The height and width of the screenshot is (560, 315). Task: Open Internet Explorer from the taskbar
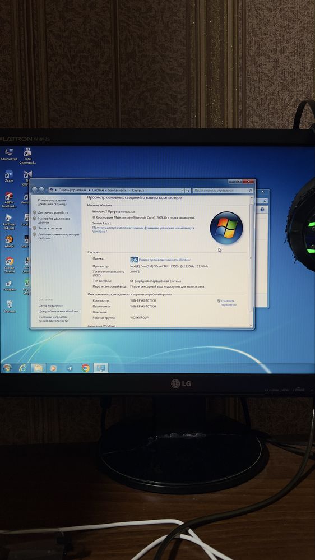tap(22, 368)
